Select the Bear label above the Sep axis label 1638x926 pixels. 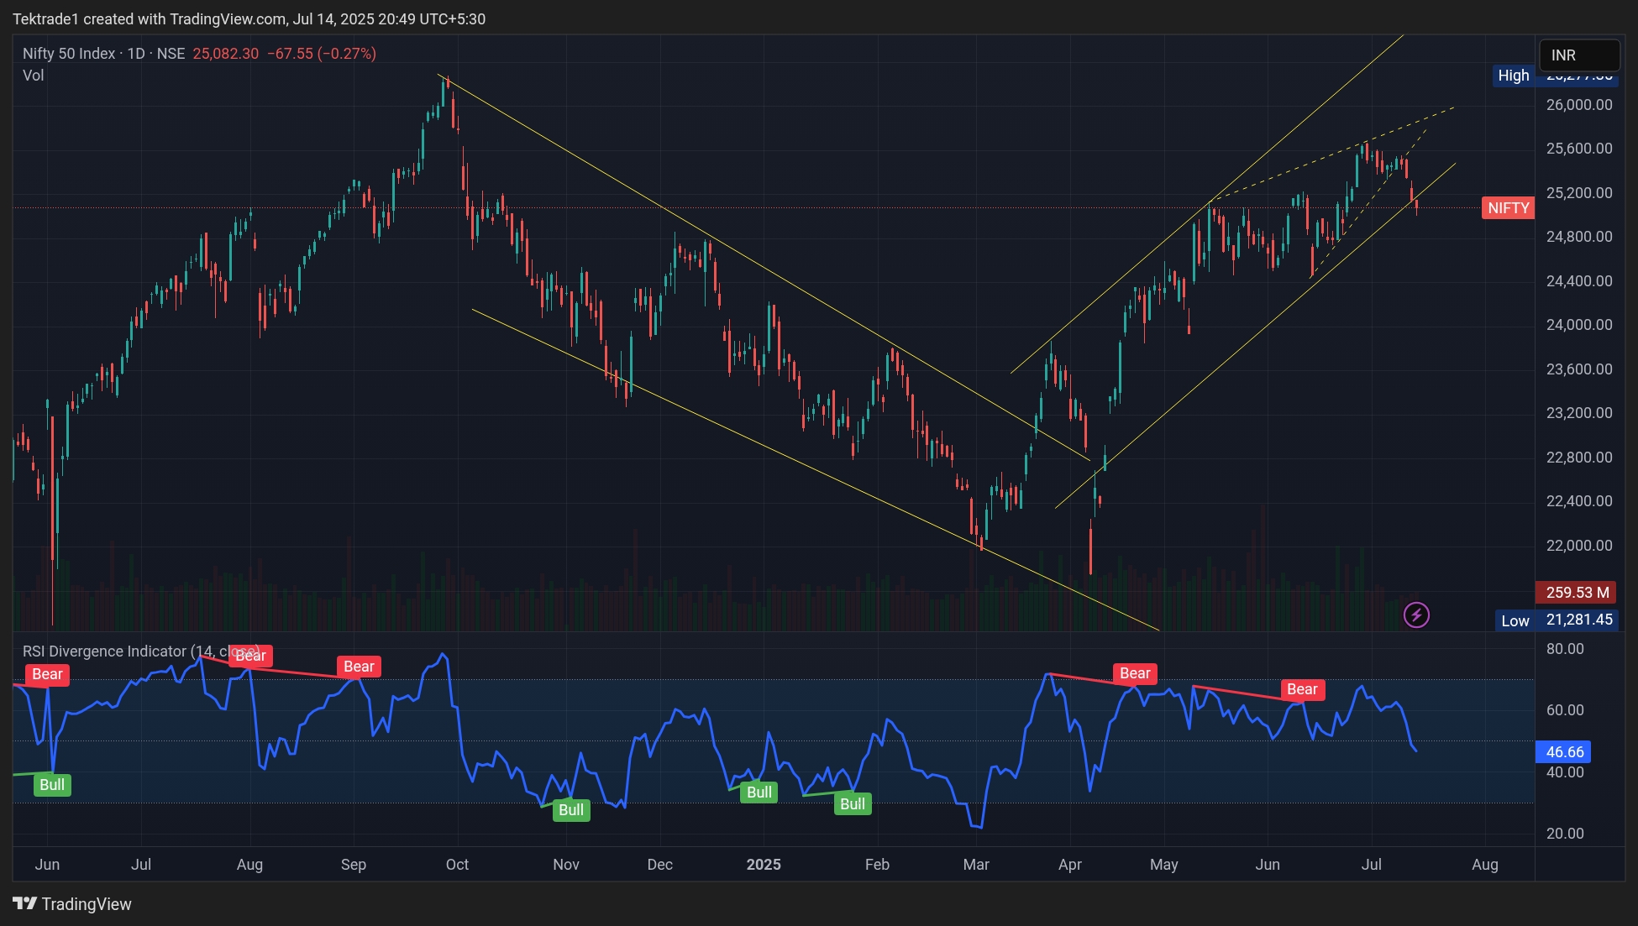pyautogui.click(x=359, y=667)
